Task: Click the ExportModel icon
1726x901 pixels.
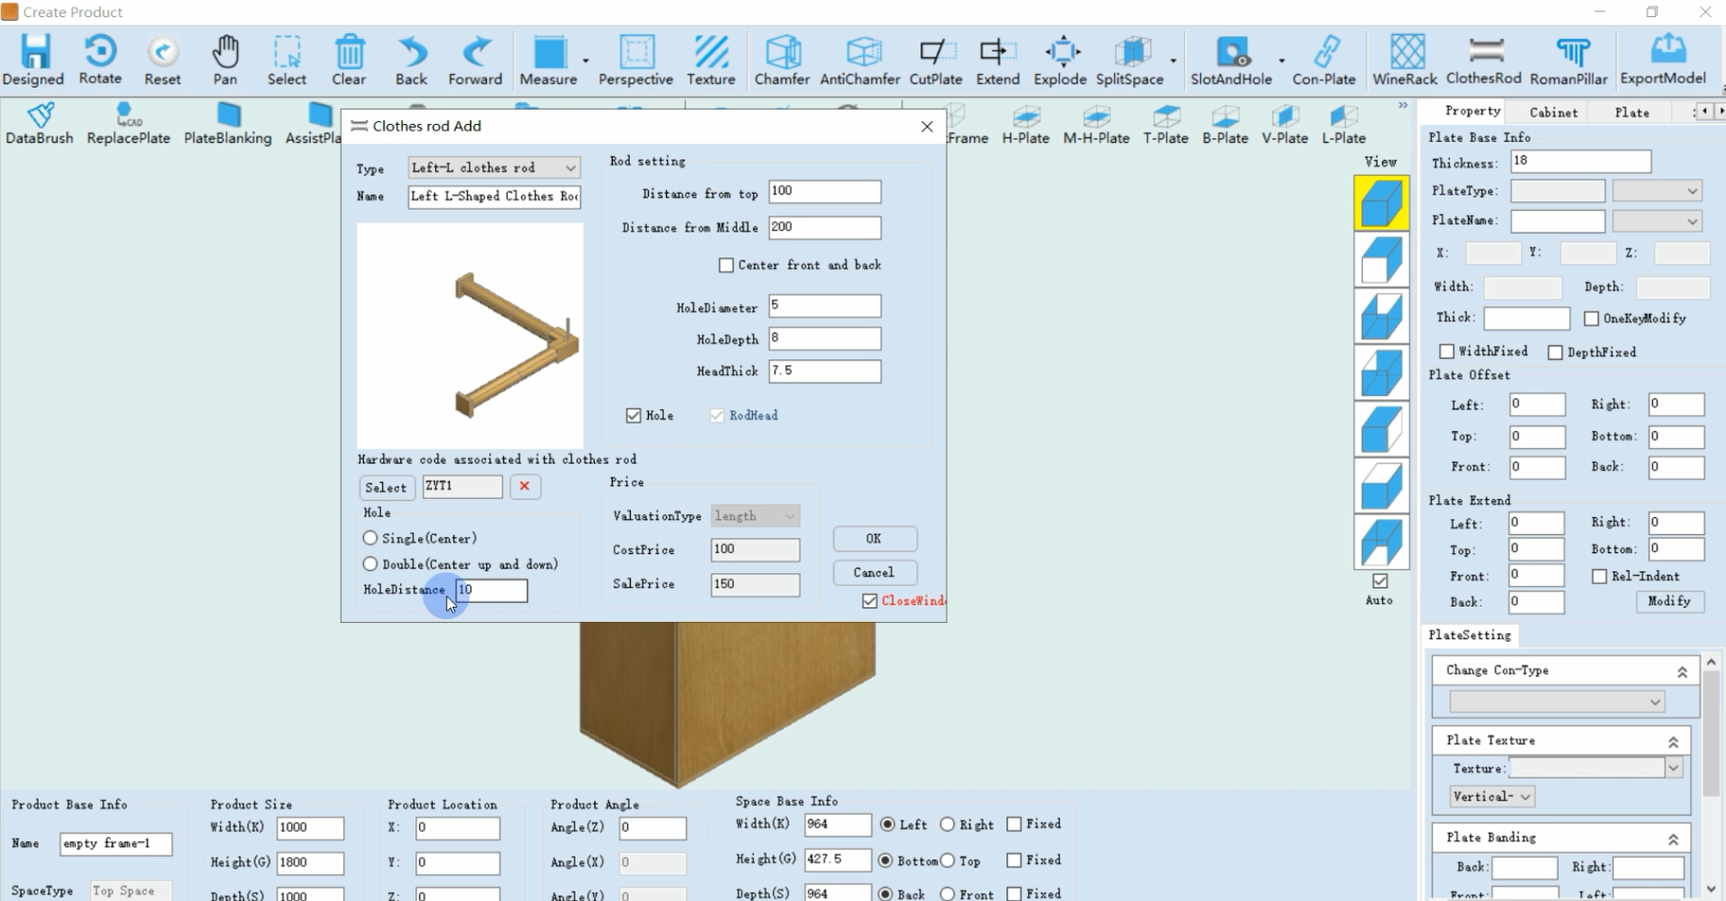Action: point(1664,60)
